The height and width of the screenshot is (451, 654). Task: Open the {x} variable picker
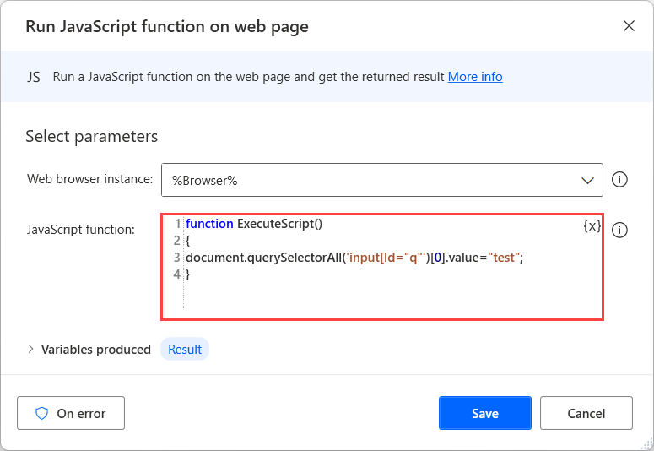coord(592,226)
